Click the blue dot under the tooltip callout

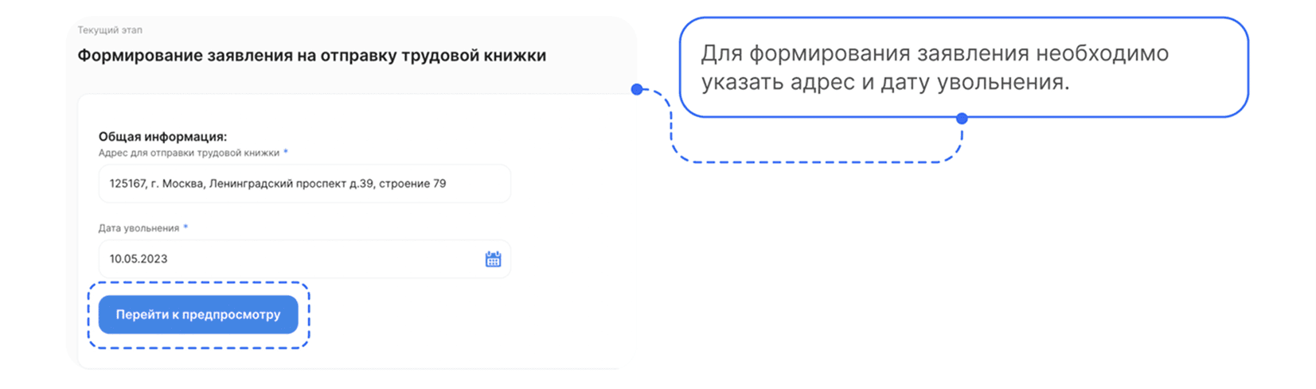962,119
